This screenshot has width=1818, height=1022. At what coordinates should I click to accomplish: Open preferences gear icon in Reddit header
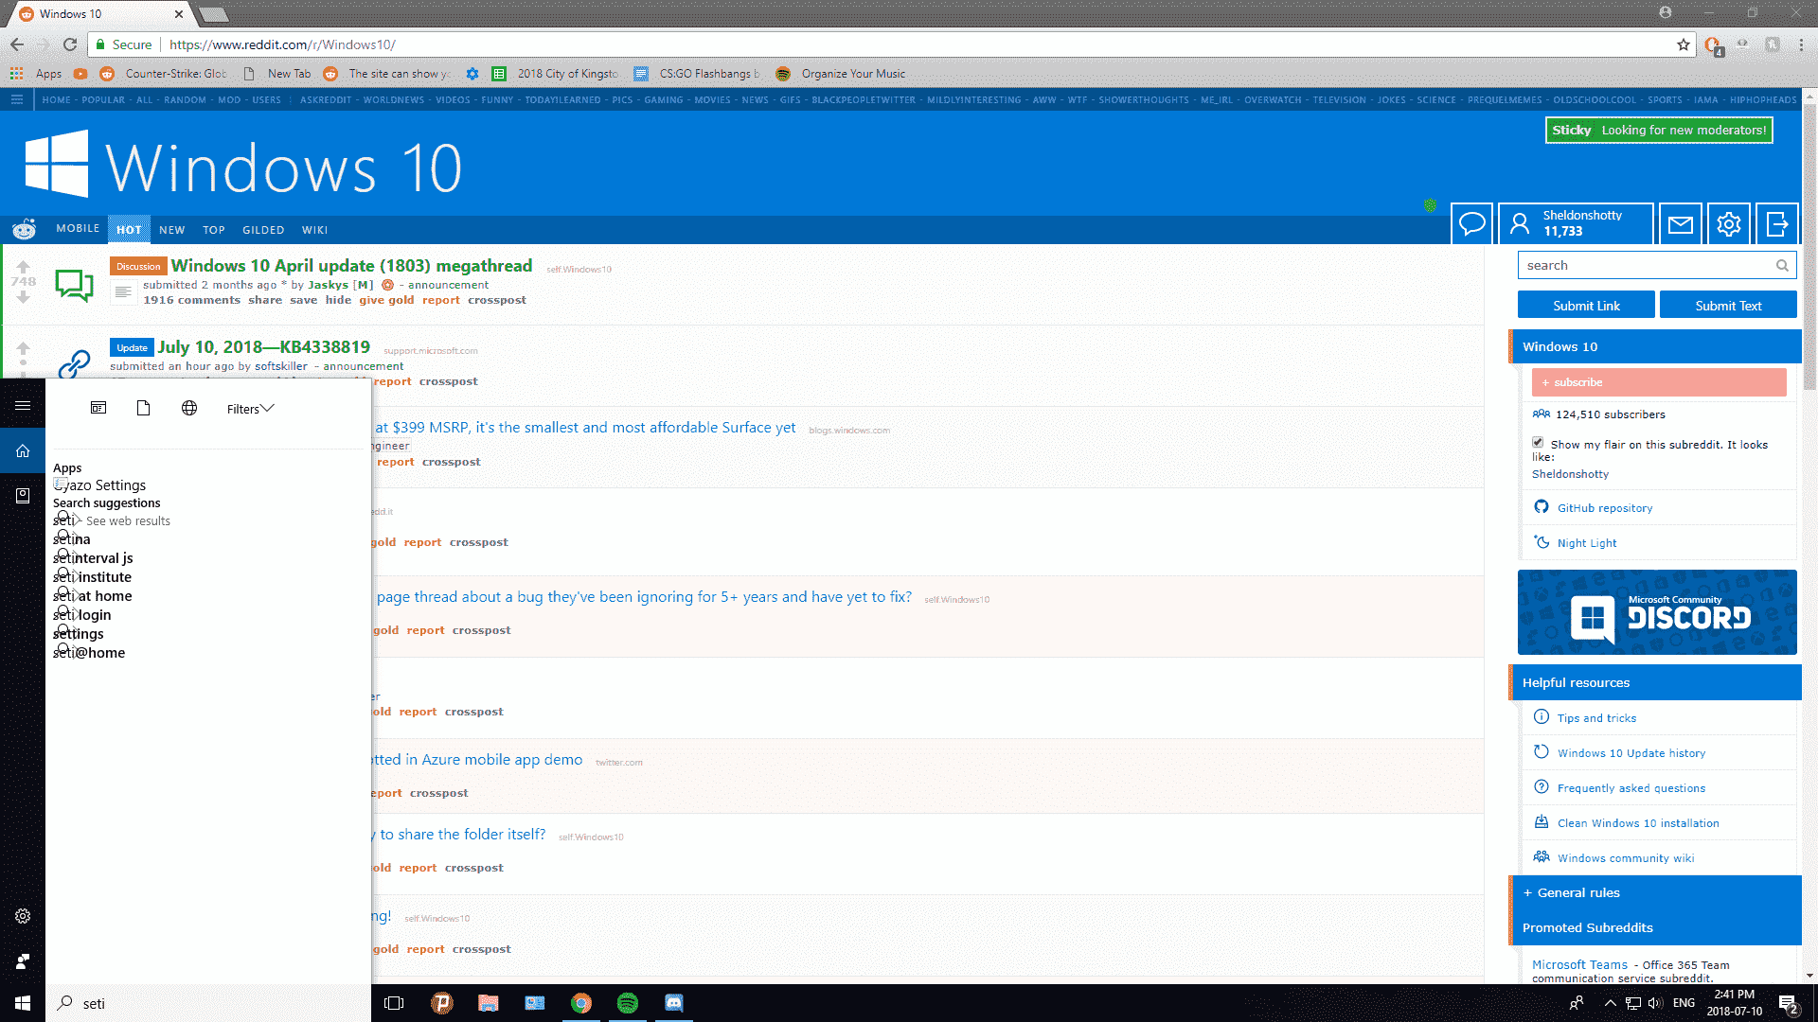point(1728,224)
